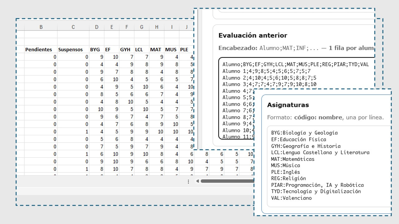Click the Asignaturas heading
Viewport: 399px width, 224px height.
tap(288, 105)
